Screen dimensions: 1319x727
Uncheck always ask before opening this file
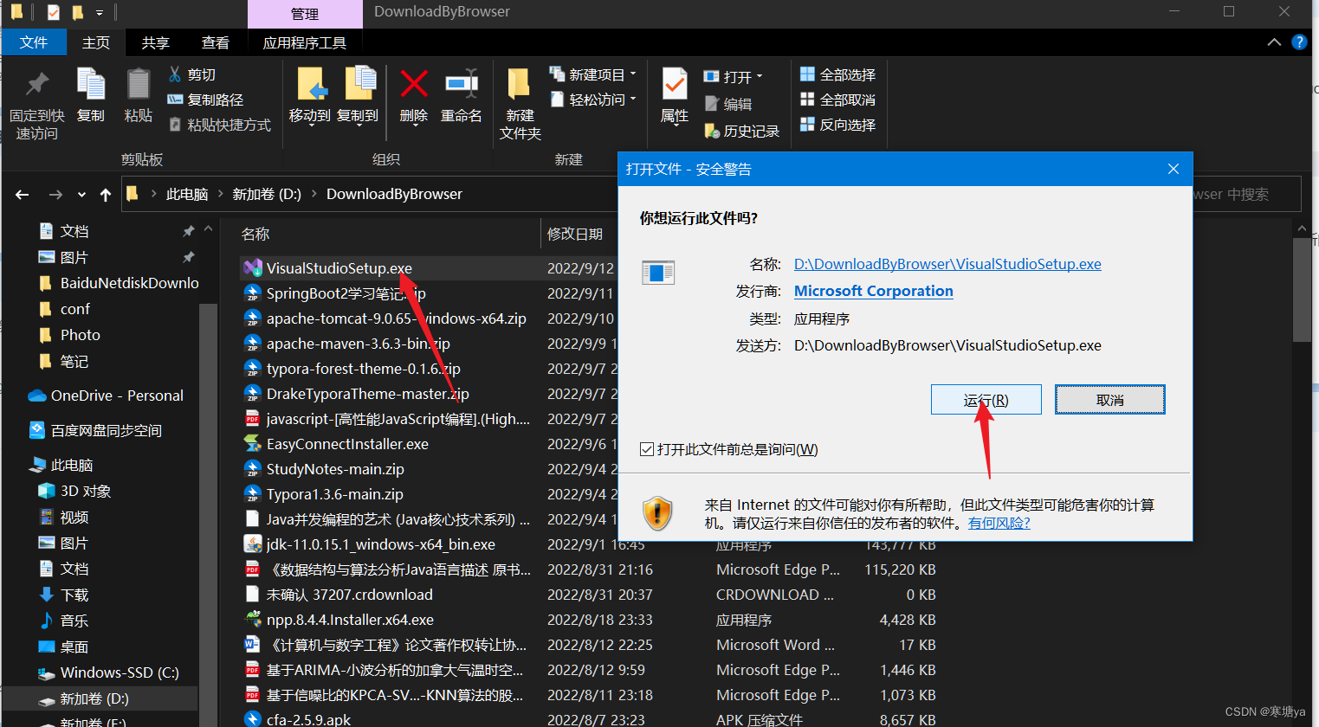646,449
